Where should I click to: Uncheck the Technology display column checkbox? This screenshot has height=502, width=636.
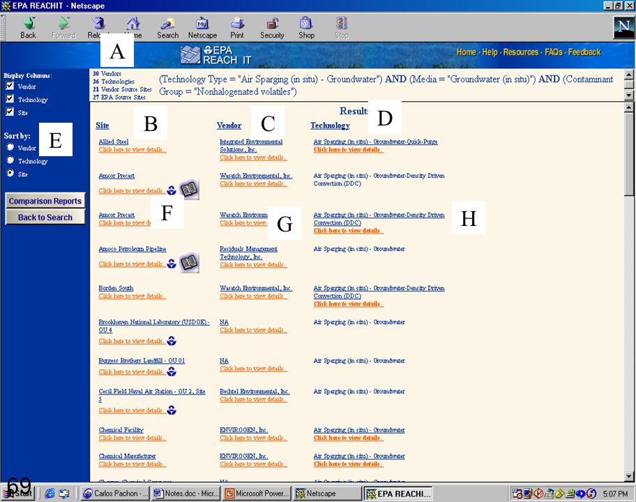(10, 98)
